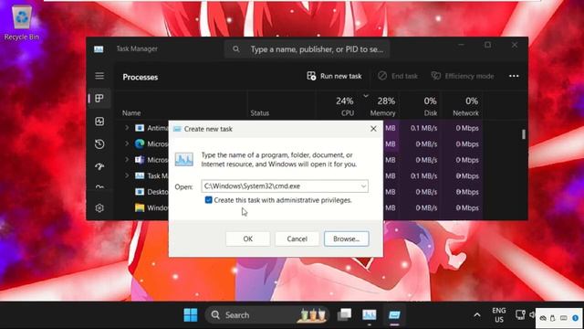Click the Create new task dialog program icon
The image size is (584, 329).
pyautogui.click(x=184, y=159)
